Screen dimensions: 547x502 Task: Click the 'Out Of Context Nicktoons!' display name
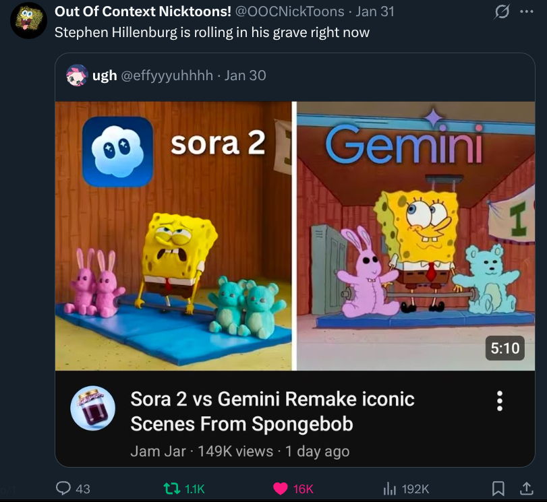click(x=142, y=11)
